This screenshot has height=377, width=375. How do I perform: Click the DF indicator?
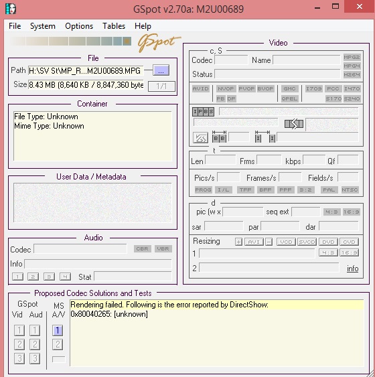(231, 98)
